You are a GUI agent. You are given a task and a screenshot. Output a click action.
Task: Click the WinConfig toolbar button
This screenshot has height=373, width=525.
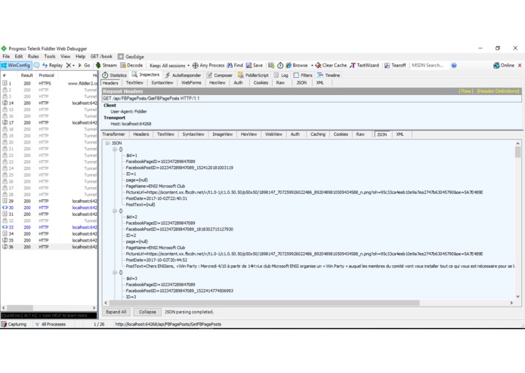16,65
